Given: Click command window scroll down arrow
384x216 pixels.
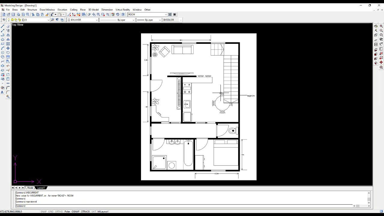Looking at the screenshot, I should pos(369,202).
